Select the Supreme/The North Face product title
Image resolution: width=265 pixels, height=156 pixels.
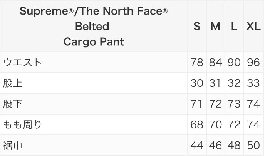click(x=94, y=26)
